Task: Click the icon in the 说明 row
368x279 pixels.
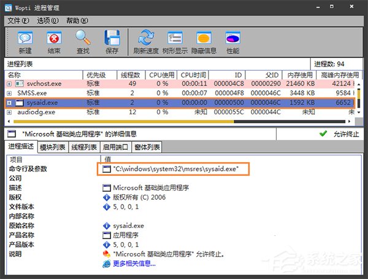Action: [107, 254]
